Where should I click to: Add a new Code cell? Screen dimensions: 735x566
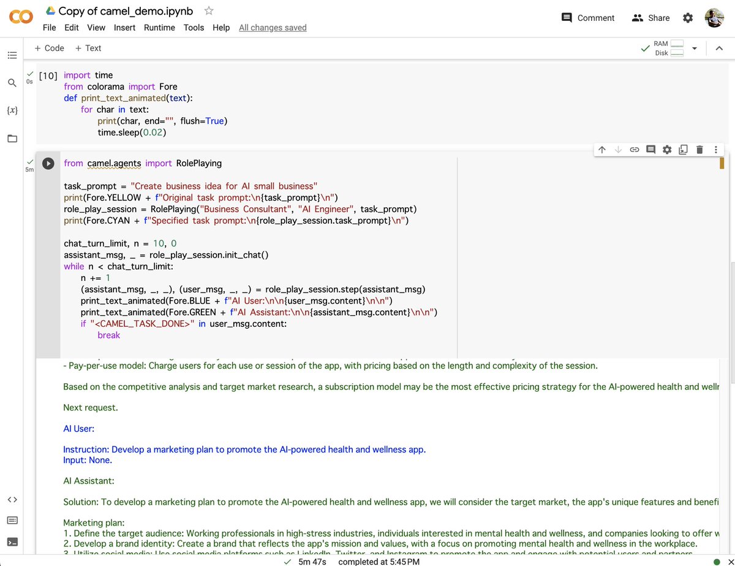(x=49, y=48)
